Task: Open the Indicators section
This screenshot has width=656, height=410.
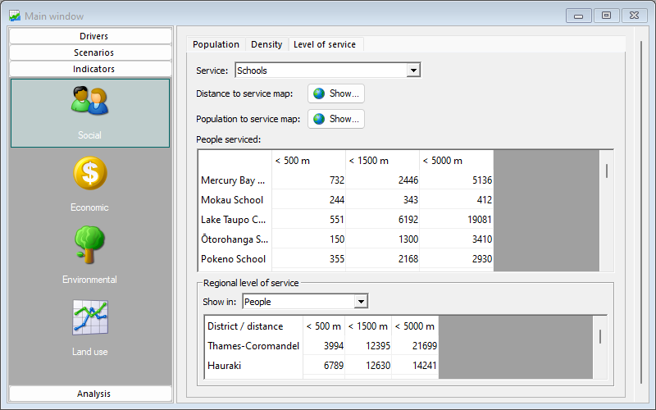Action: (x=90, y=69)
